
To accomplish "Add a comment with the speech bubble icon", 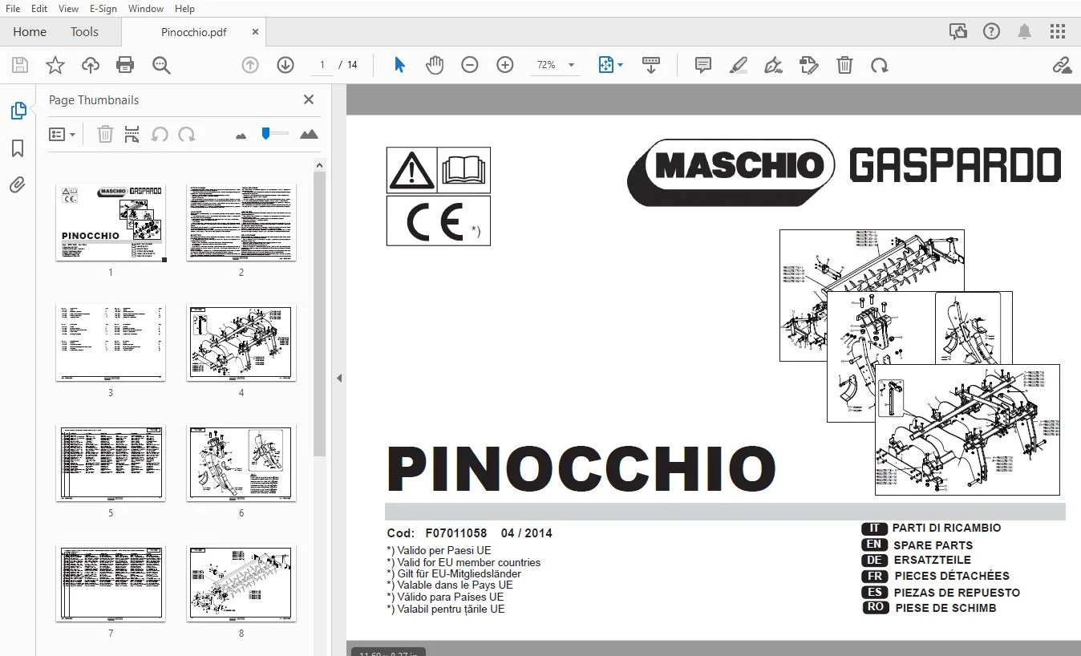I will point(703,65).
